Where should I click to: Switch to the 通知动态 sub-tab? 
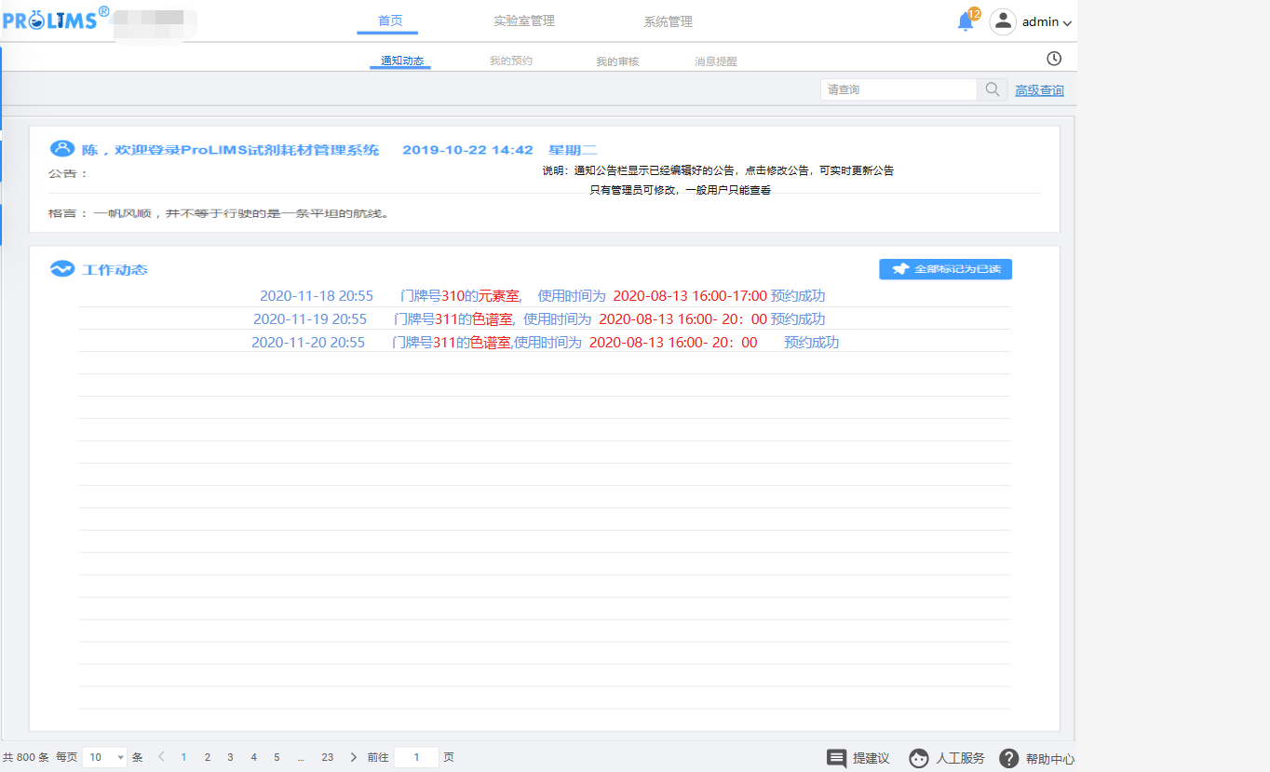pos(402,61)
